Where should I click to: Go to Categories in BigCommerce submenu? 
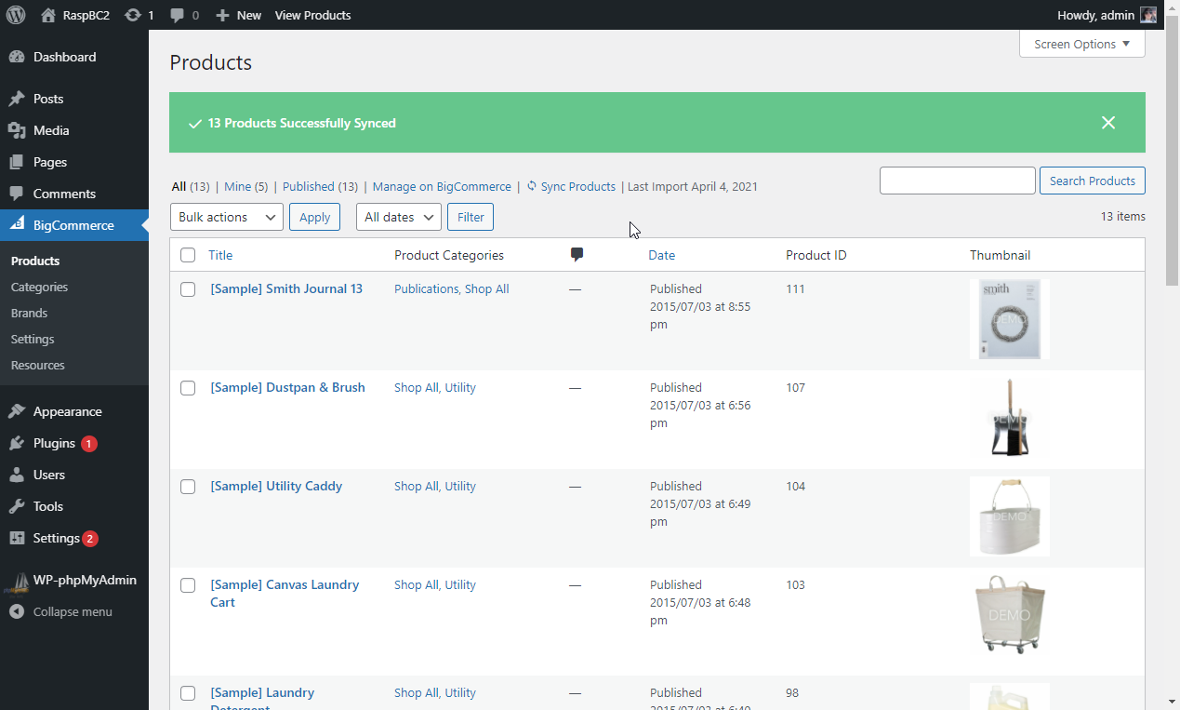coord(39,287)
